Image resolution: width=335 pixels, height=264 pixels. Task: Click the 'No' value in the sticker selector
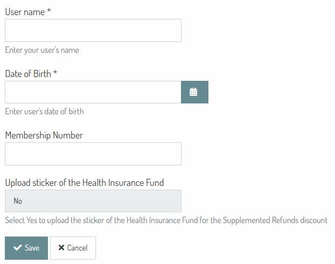(x=18, y=201)
